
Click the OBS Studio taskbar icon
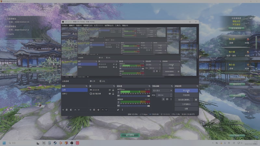click(x=72, y=143)
